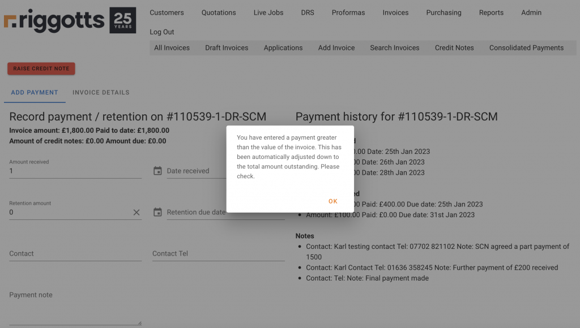Screen dimensions: 580x328
Task: Open Consolidated Payments submenu item
Action: (x=526, y=48)
